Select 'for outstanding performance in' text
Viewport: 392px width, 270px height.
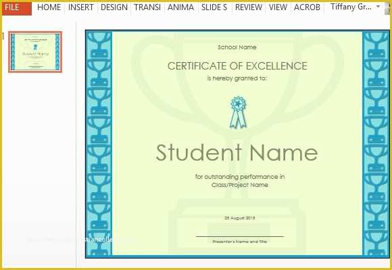click(x=240, y=177)
